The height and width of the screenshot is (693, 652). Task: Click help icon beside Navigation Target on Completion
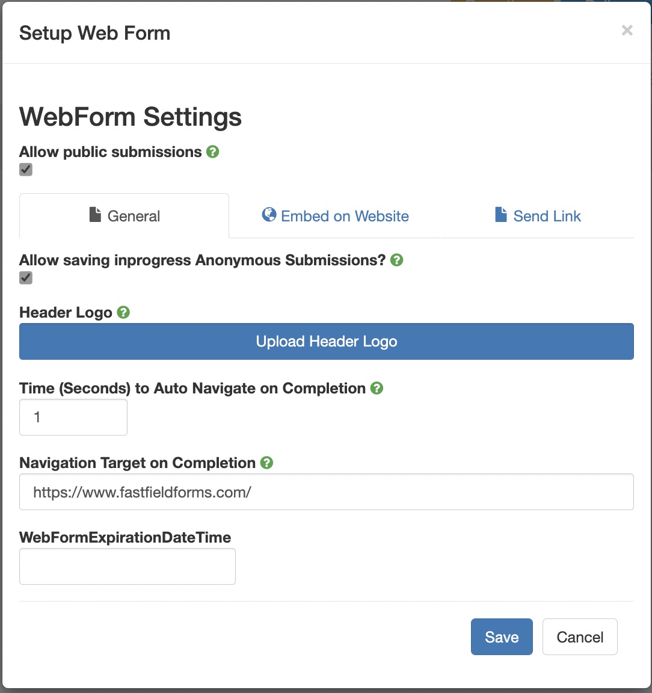pos(266,463)
